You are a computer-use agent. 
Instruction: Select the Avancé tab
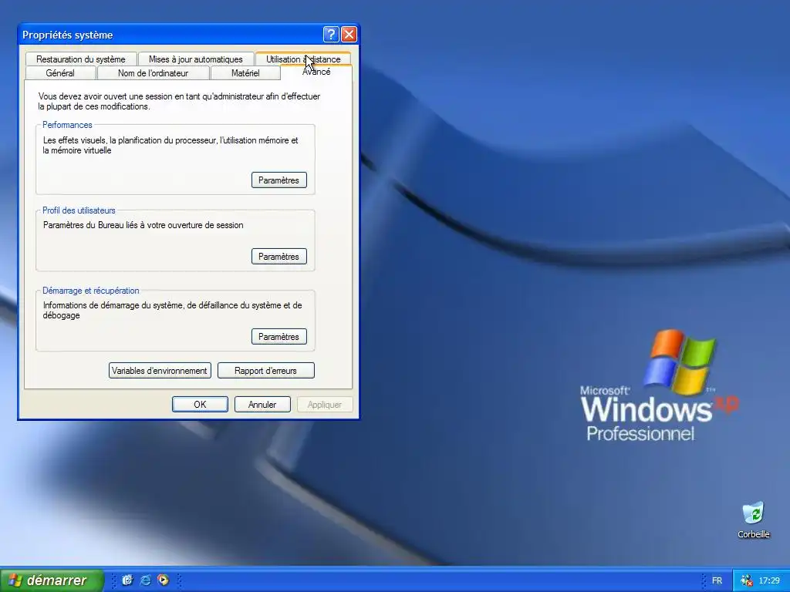click(x=316, y=72)
